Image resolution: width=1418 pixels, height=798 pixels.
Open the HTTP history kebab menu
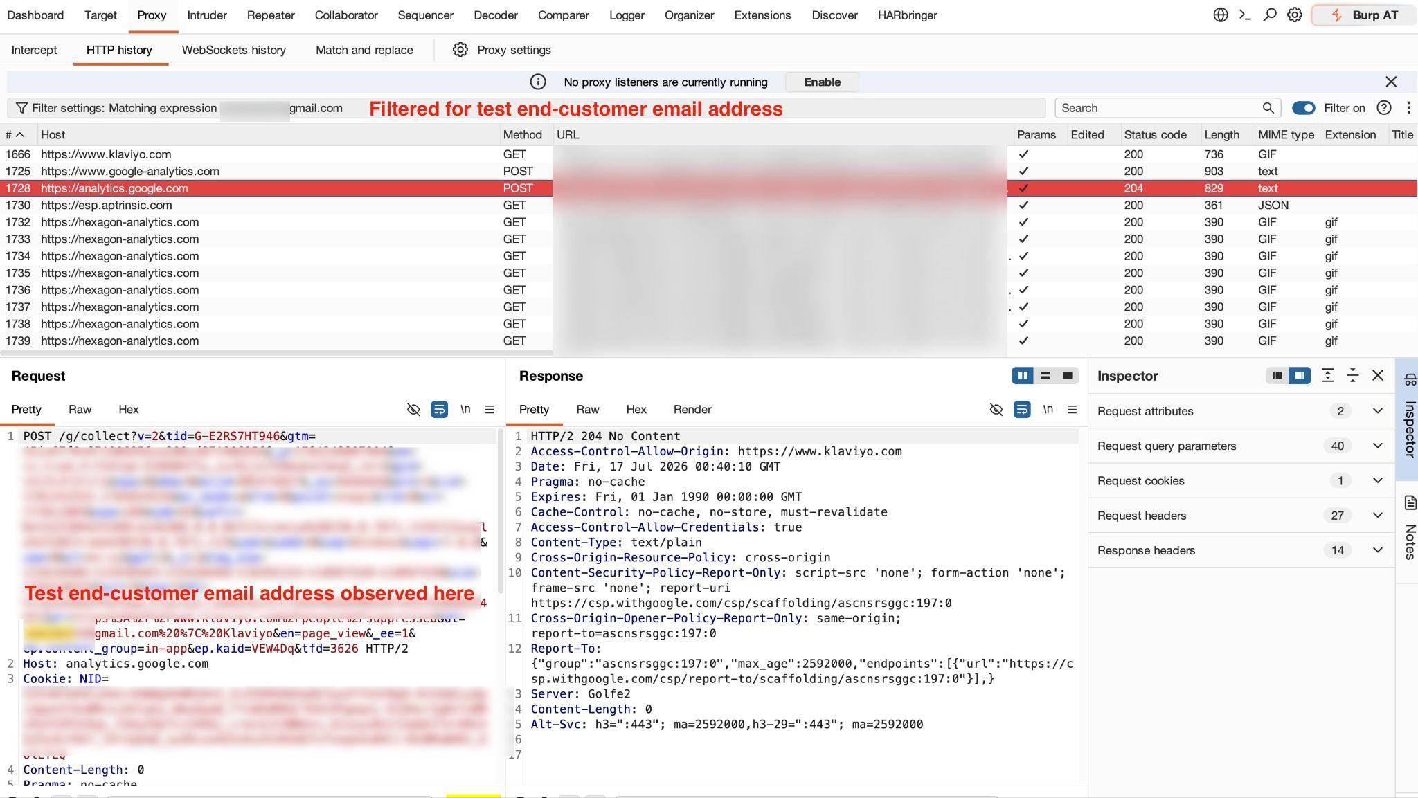1409,108
